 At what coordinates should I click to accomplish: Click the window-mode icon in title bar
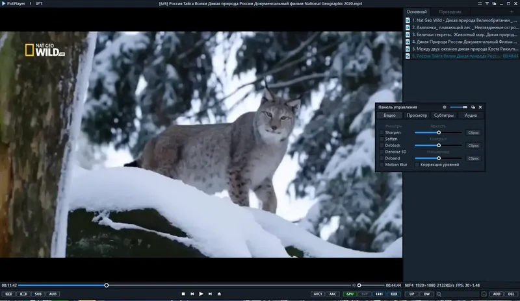coord(494,4)
